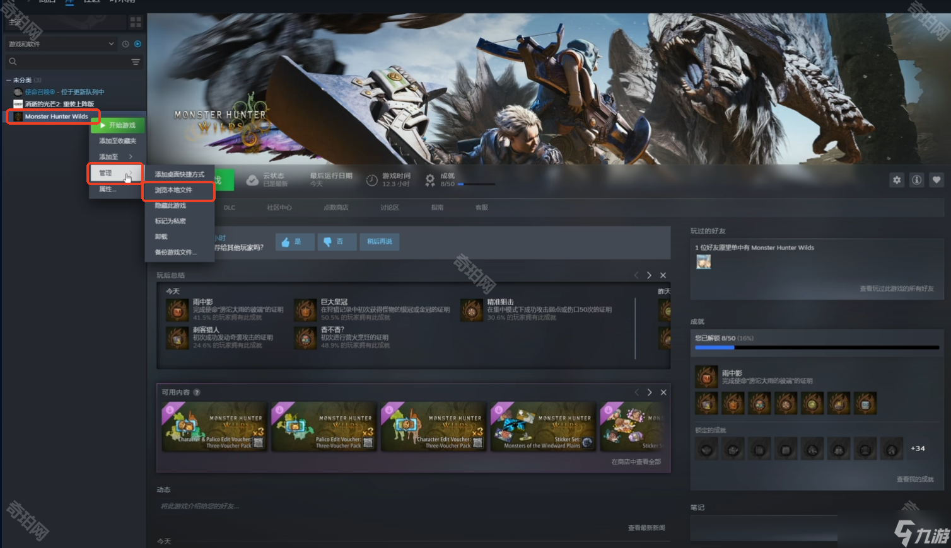The height and width of the screenshot is (548, 951).
Task: Go to next page in 可用内容
Action: (650, 392)
